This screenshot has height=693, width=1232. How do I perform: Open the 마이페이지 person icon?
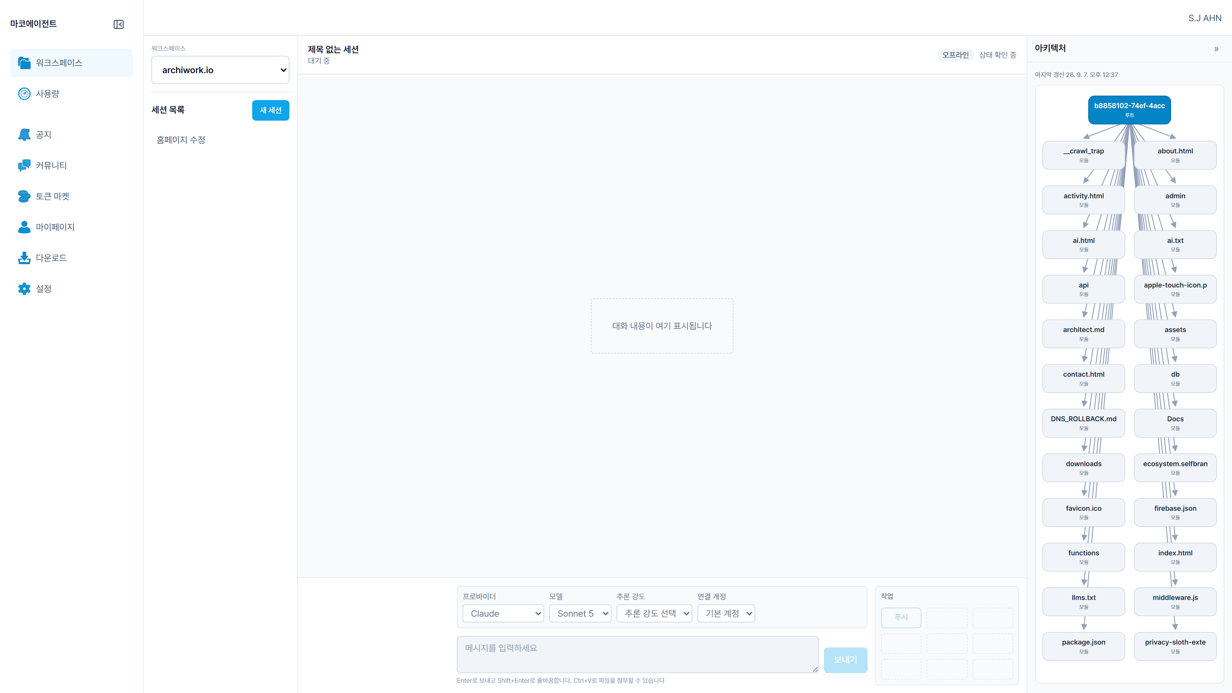24,227
